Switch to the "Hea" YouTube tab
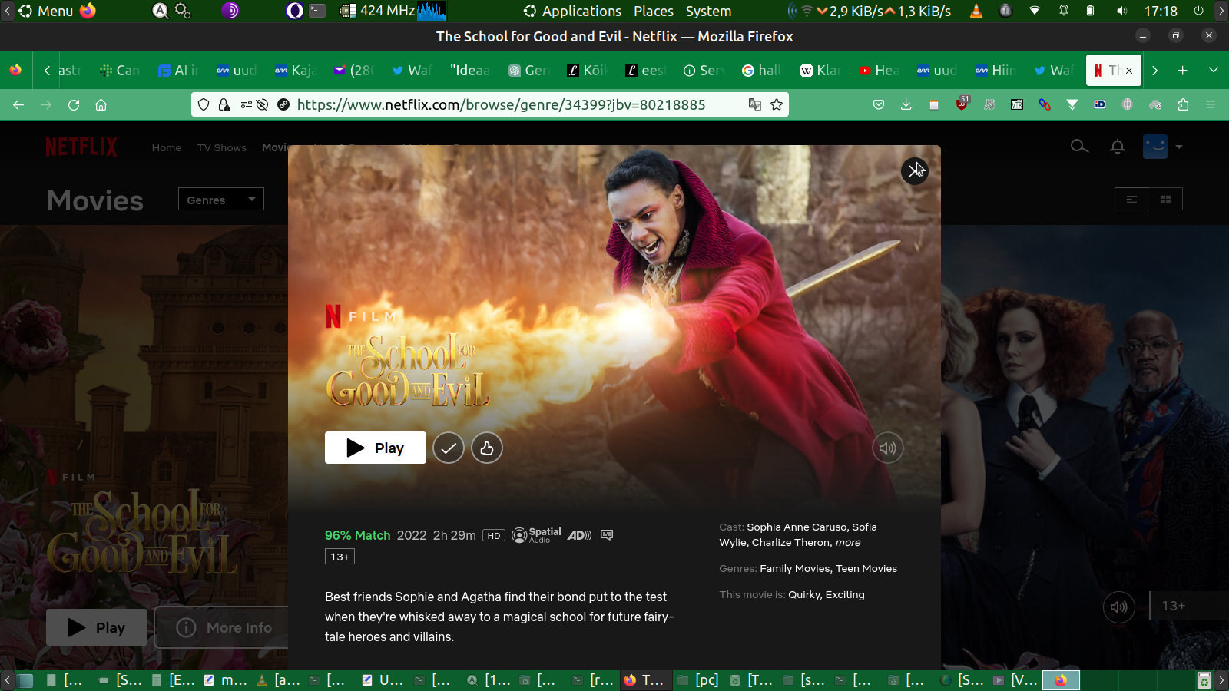 [879, 70]
